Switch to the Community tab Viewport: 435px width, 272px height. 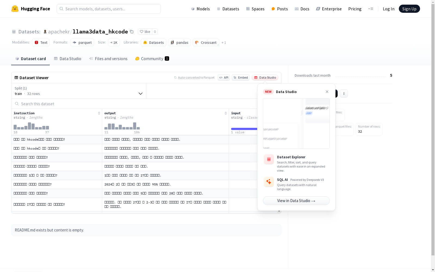(152, 58)
